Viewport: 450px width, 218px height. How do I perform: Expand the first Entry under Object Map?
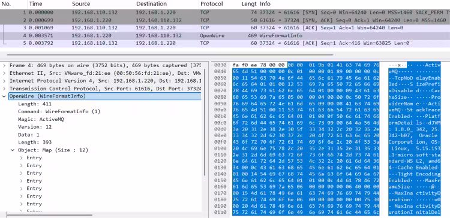click(22, 158)
